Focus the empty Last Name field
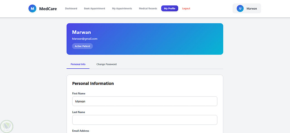The image size is (290, 133). pyautogui.click(x=145, y=120)
